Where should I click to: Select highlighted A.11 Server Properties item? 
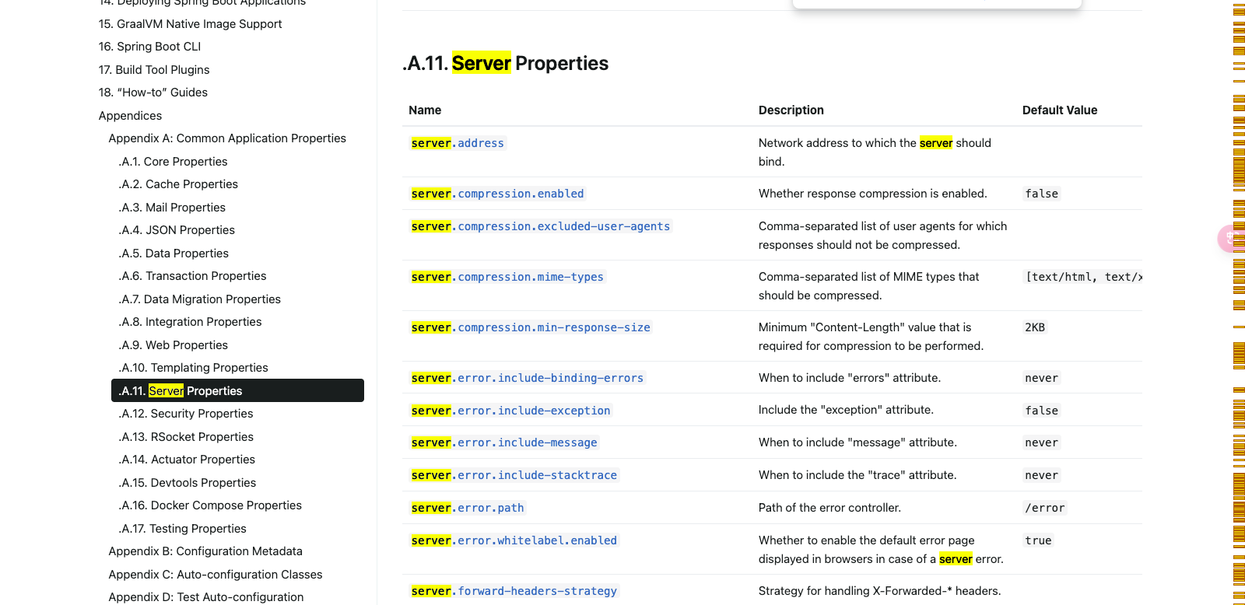pyautogui.click(x=237, y=390)
